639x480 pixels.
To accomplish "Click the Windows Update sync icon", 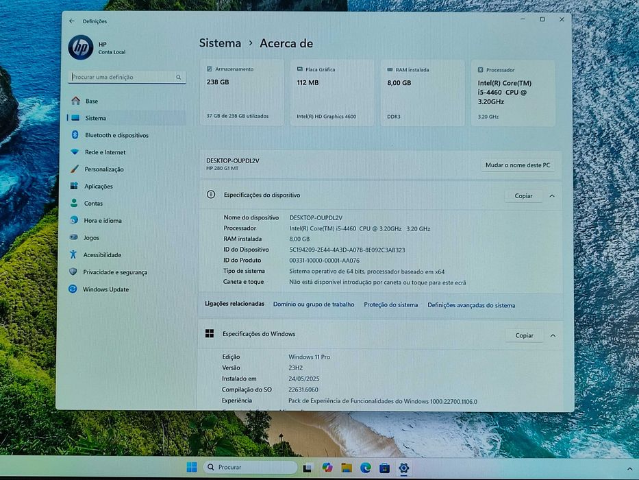I will [x=73, y=289].
